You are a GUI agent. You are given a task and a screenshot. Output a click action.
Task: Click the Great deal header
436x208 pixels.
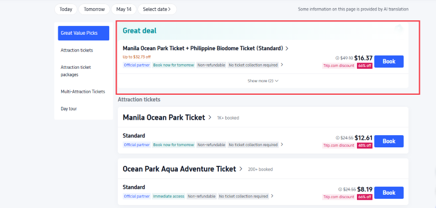[x=140, y=31]
